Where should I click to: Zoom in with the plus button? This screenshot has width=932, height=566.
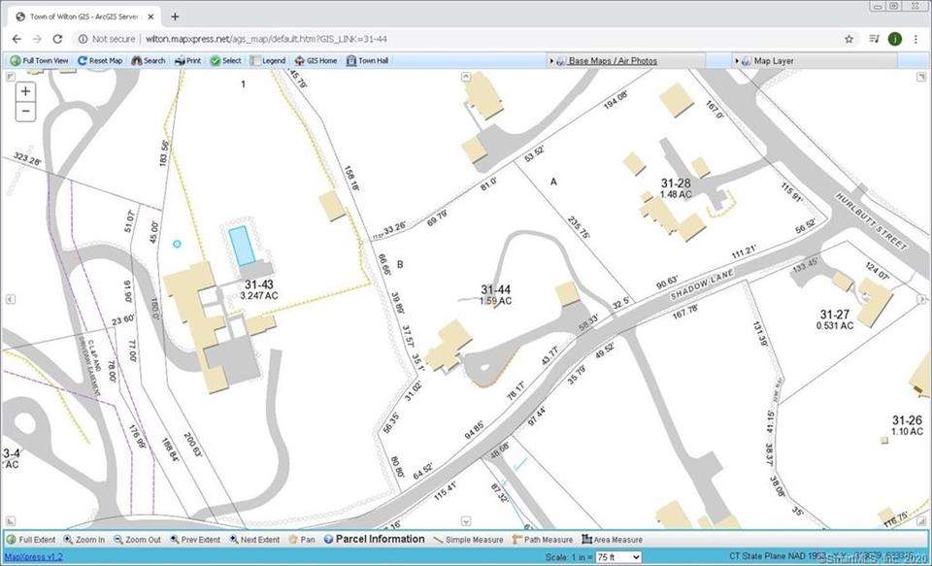click(x=25, y=91)
